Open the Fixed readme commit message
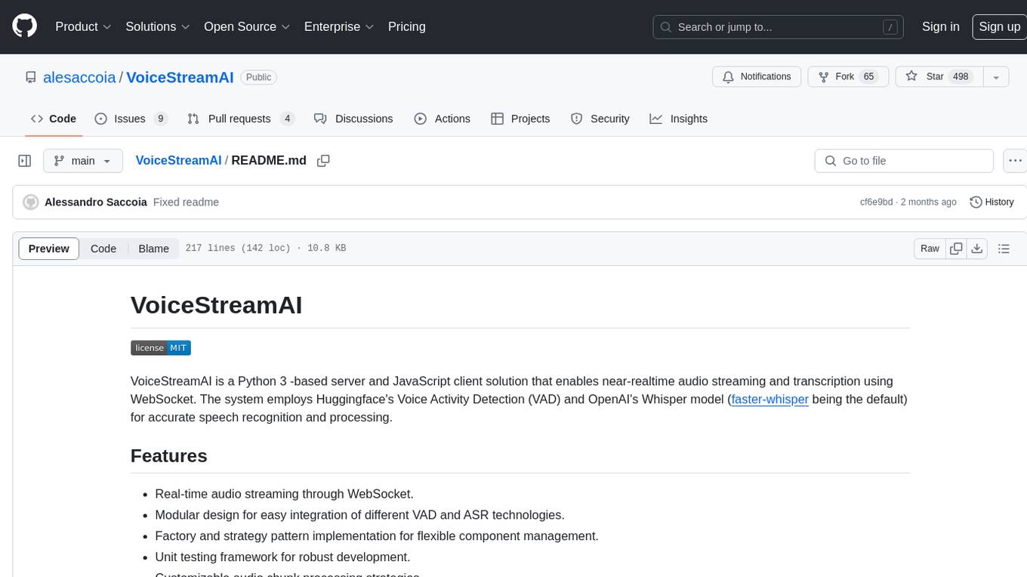 (x=186, y=202)
